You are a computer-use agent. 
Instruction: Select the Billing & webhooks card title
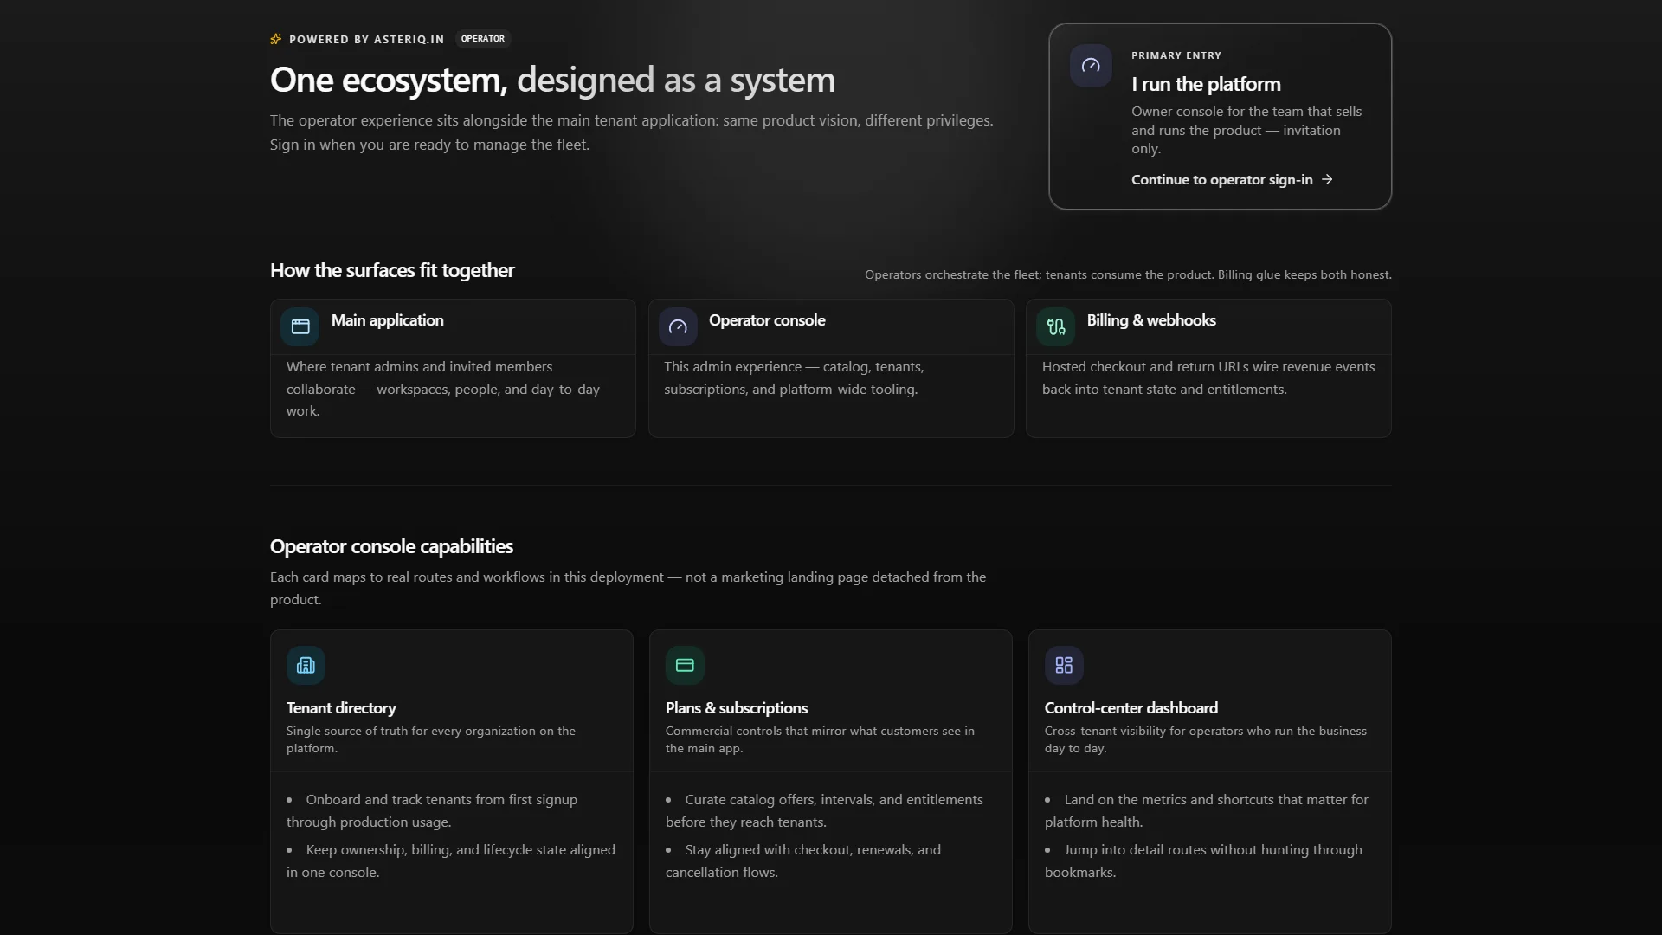coord(1151,320)
